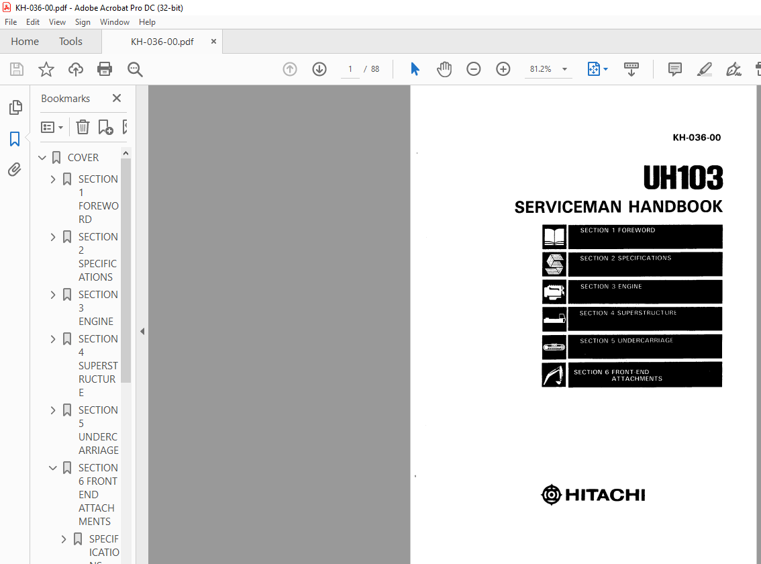Add file to starred favorites

pos(46,69)
